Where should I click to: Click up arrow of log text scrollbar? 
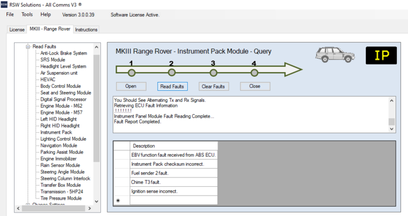392,101
